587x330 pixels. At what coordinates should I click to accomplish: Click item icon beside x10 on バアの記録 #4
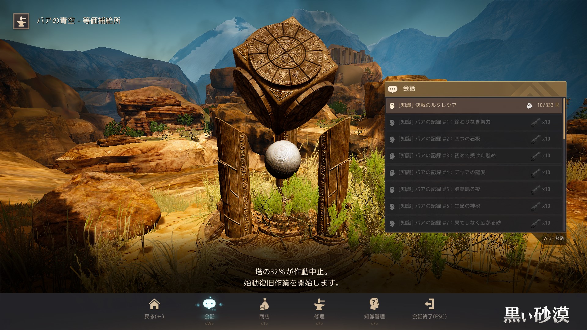tap(535, 173)
